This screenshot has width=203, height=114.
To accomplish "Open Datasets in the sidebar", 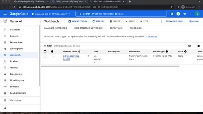I will (x=14, y=36).
